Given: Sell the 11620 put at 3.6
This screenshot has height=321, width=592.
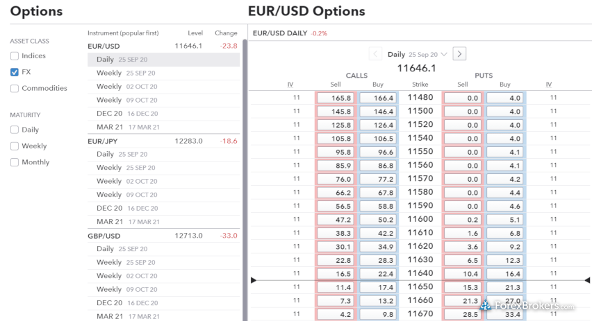Looking at the screenshot, I should pyautogui.click(x=463, y=247).
